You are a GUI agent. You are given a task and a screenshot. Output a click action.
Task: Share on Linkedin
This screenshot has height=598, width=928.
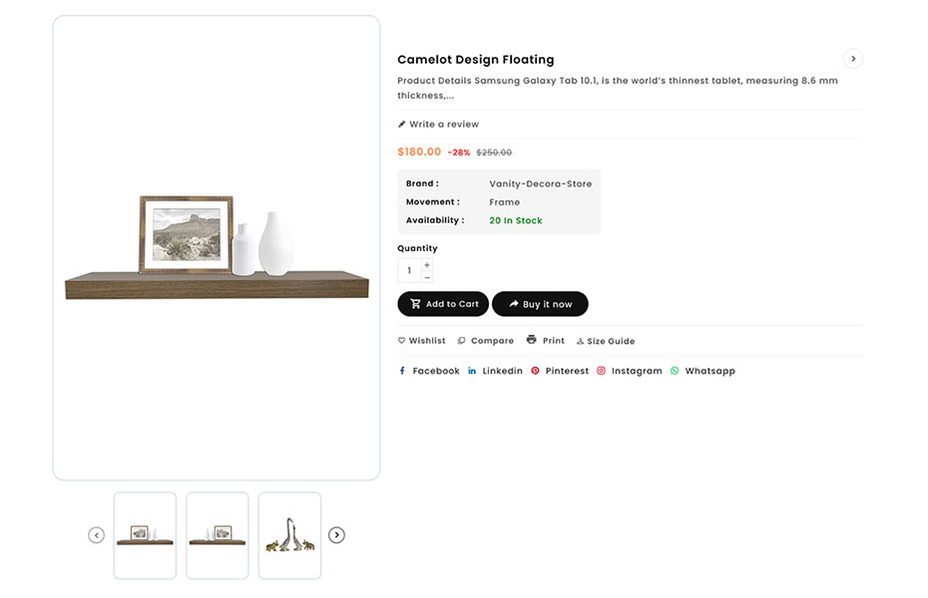coord(495,371)
